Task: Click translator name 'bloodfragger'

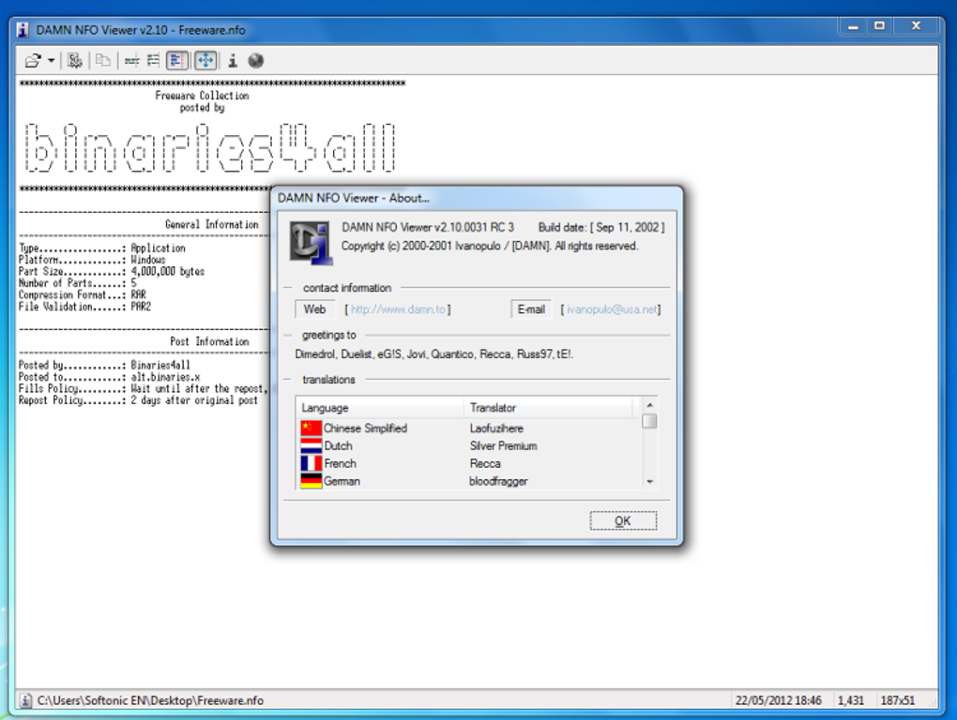Action: (x=498, y=481)
